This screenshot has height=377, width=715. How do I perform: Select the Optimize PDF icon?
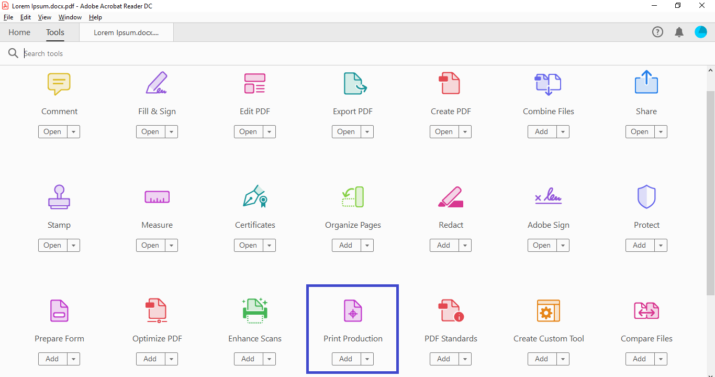[x=157, y=311]
